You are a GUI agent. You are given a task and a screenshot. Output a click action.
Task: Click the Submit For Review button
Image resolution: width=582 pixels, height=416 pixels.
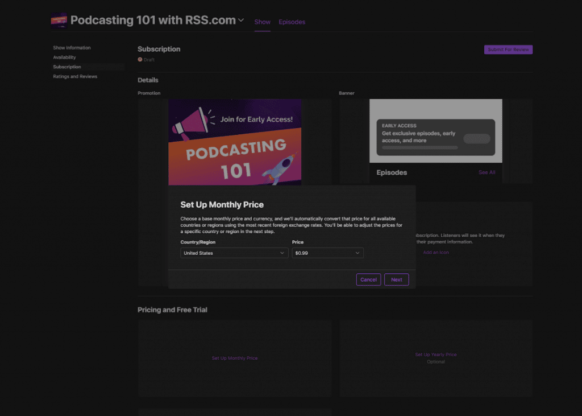(x=508, y=50)
